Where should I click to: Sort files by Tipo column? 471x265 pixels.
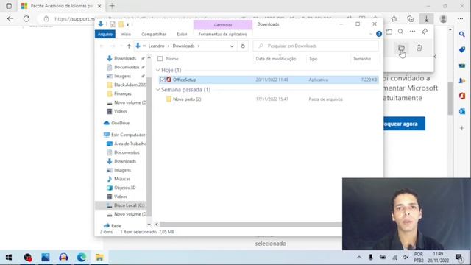coord(313,59)
